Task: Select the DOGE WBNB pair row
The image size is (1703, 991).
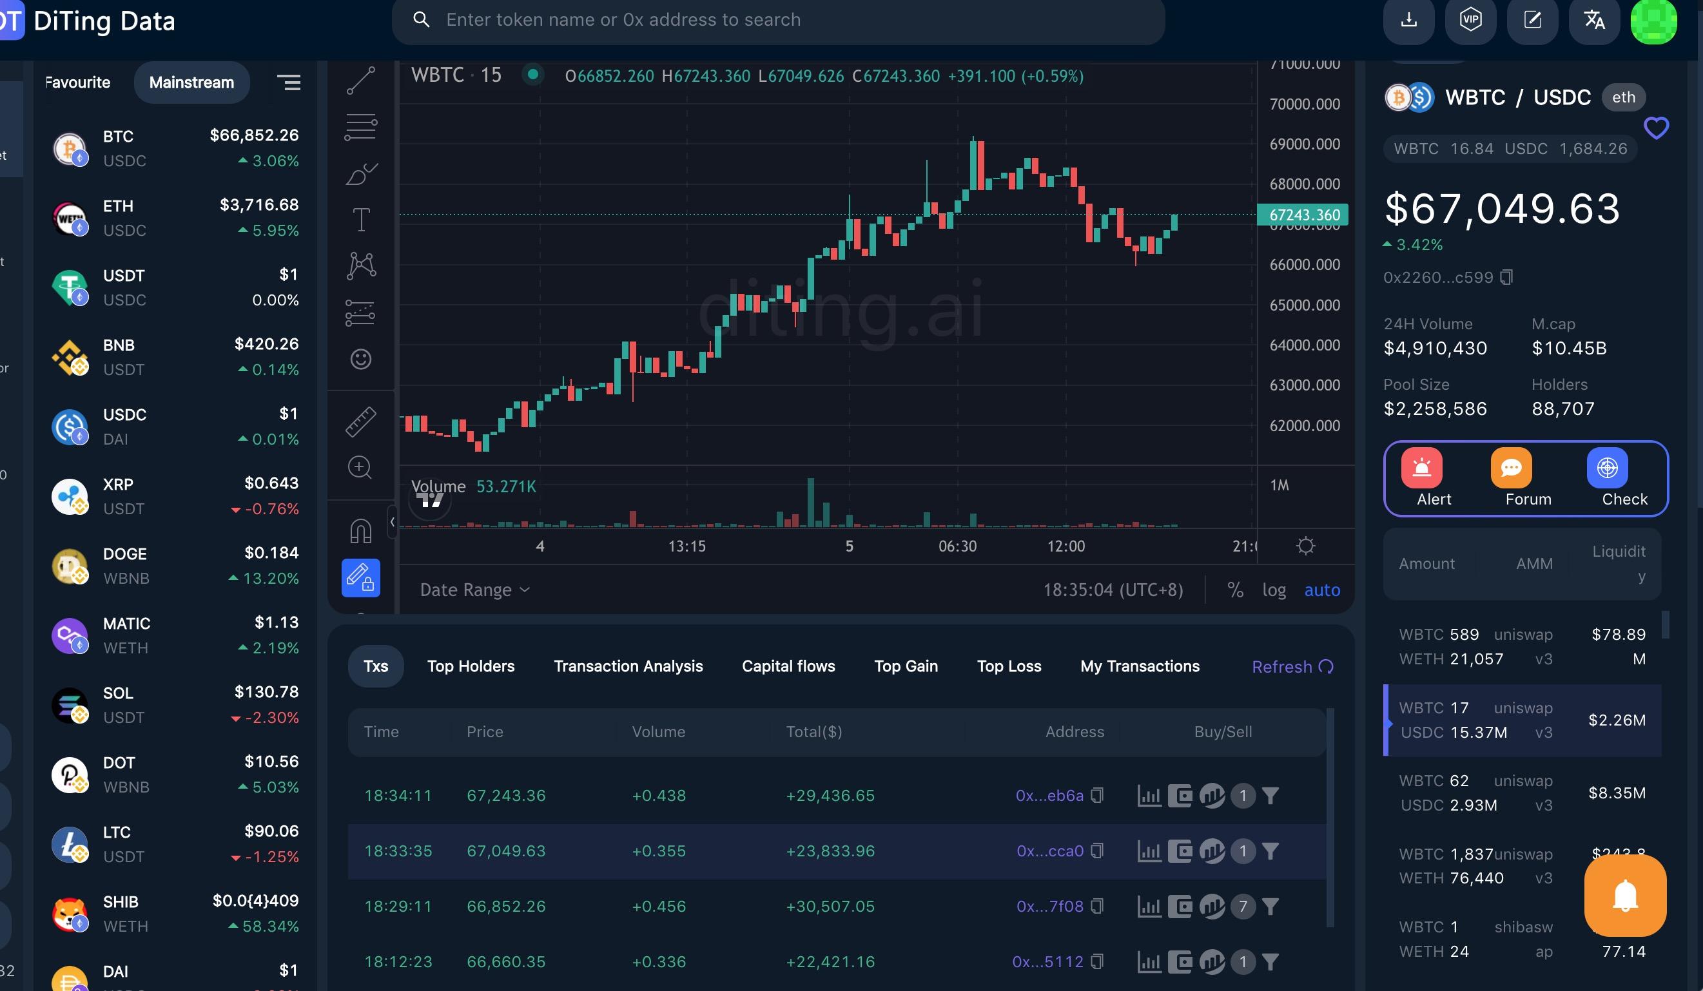Action: 175,566
